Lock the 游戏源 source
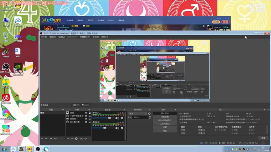The image size is (271, 152). pos(89,119)
